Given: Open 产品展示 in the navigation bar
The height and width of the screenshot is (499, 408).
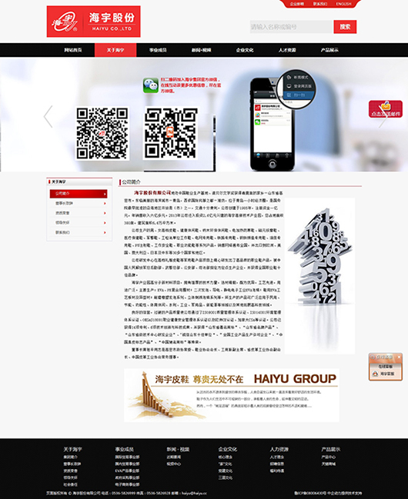Looking at the screenshot, I should (329, 50).
